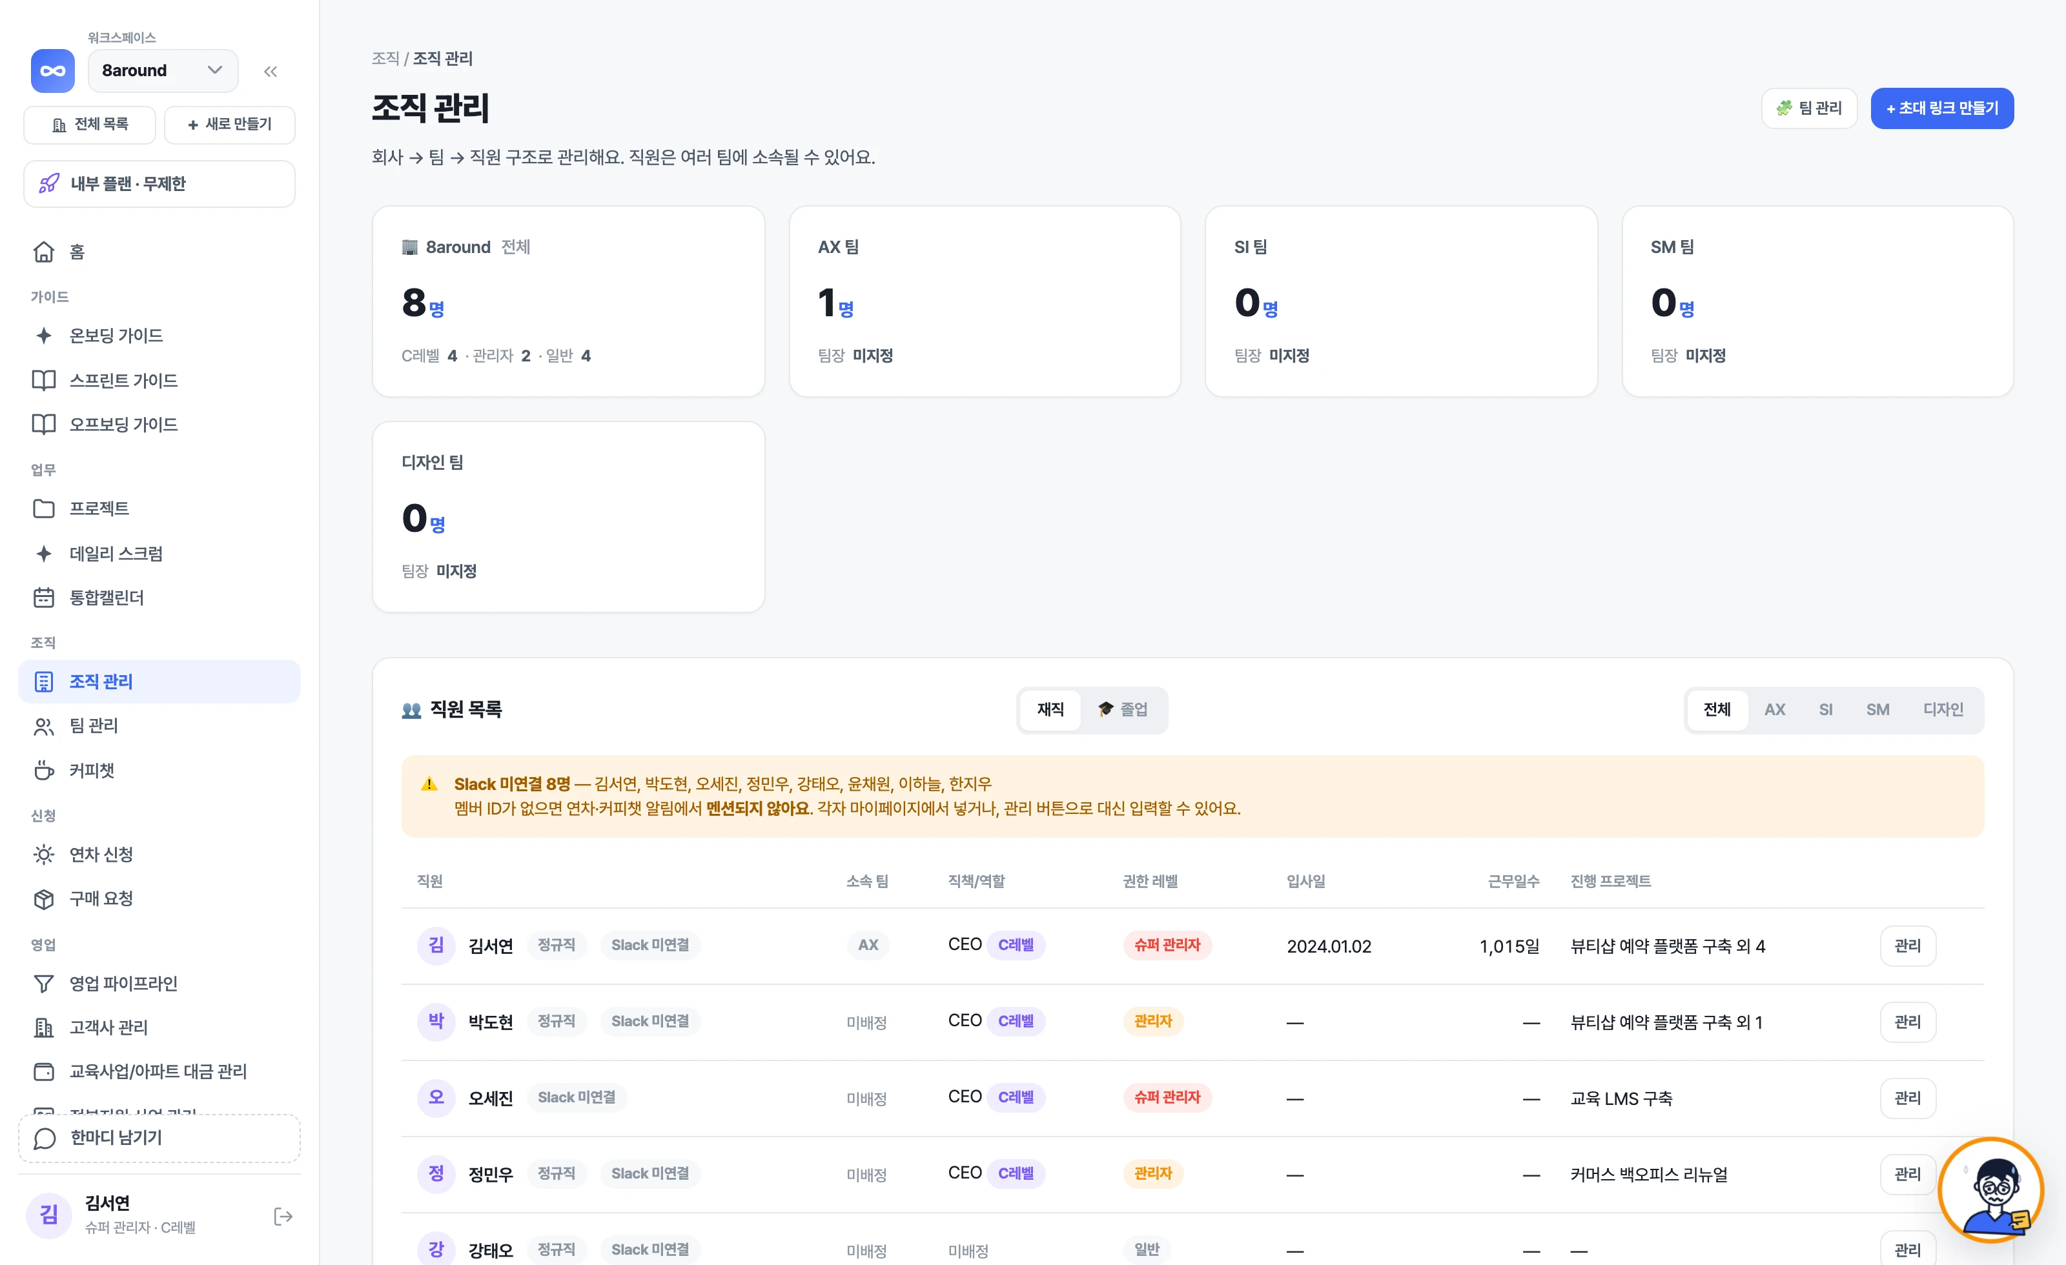
Task: Switch employee list to 재직 toggle
Action: pyautogui.click(x=1050, y=709)
